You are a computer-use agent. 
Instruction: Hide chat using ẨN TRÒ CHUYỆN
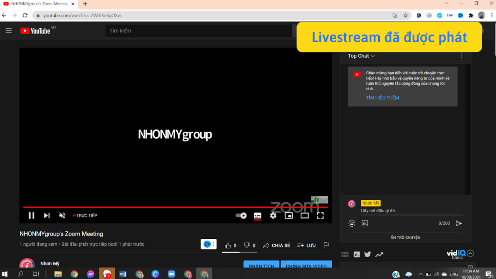[x=405, y=237]
